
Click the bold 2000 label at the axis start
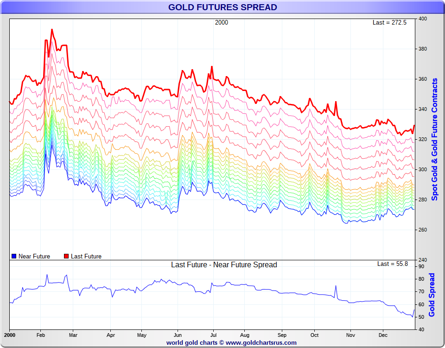click(x=10, y=335)
